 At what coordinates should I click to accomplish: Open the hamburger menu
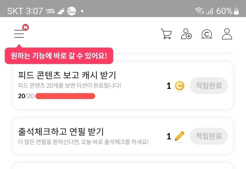(19, 34)
